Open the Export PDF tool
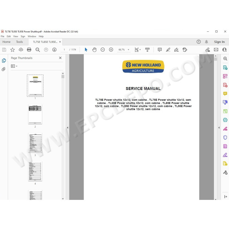The width and height of the screenshot is (229, 229). 225,67
